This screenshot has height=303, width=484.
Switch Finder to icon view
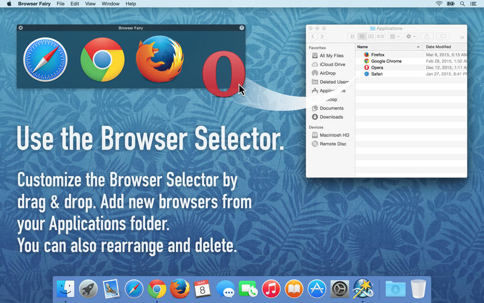pyautogui.click(x=353, y=37)
